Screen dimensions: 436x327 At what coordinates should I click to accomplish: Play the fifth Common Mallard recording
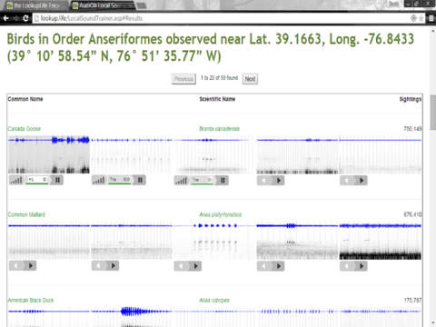[362, 266]
